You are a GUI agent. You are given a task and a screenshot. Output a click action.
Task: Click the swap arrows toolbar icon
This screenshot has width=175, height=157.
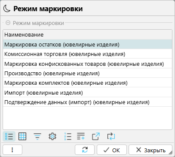tap(111, 136)
